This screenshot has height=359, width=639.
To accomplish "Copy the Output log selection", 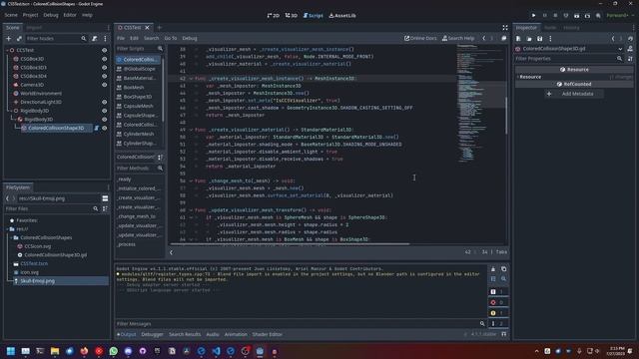I will pyautogui.click(x=503, y=269).
